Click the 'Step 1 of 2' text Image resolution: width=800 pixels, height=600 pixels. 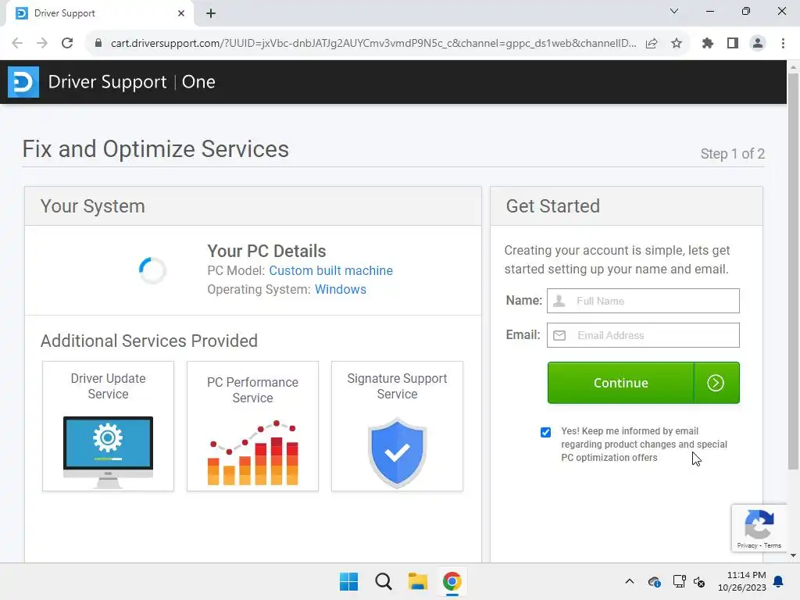point(732,154)
